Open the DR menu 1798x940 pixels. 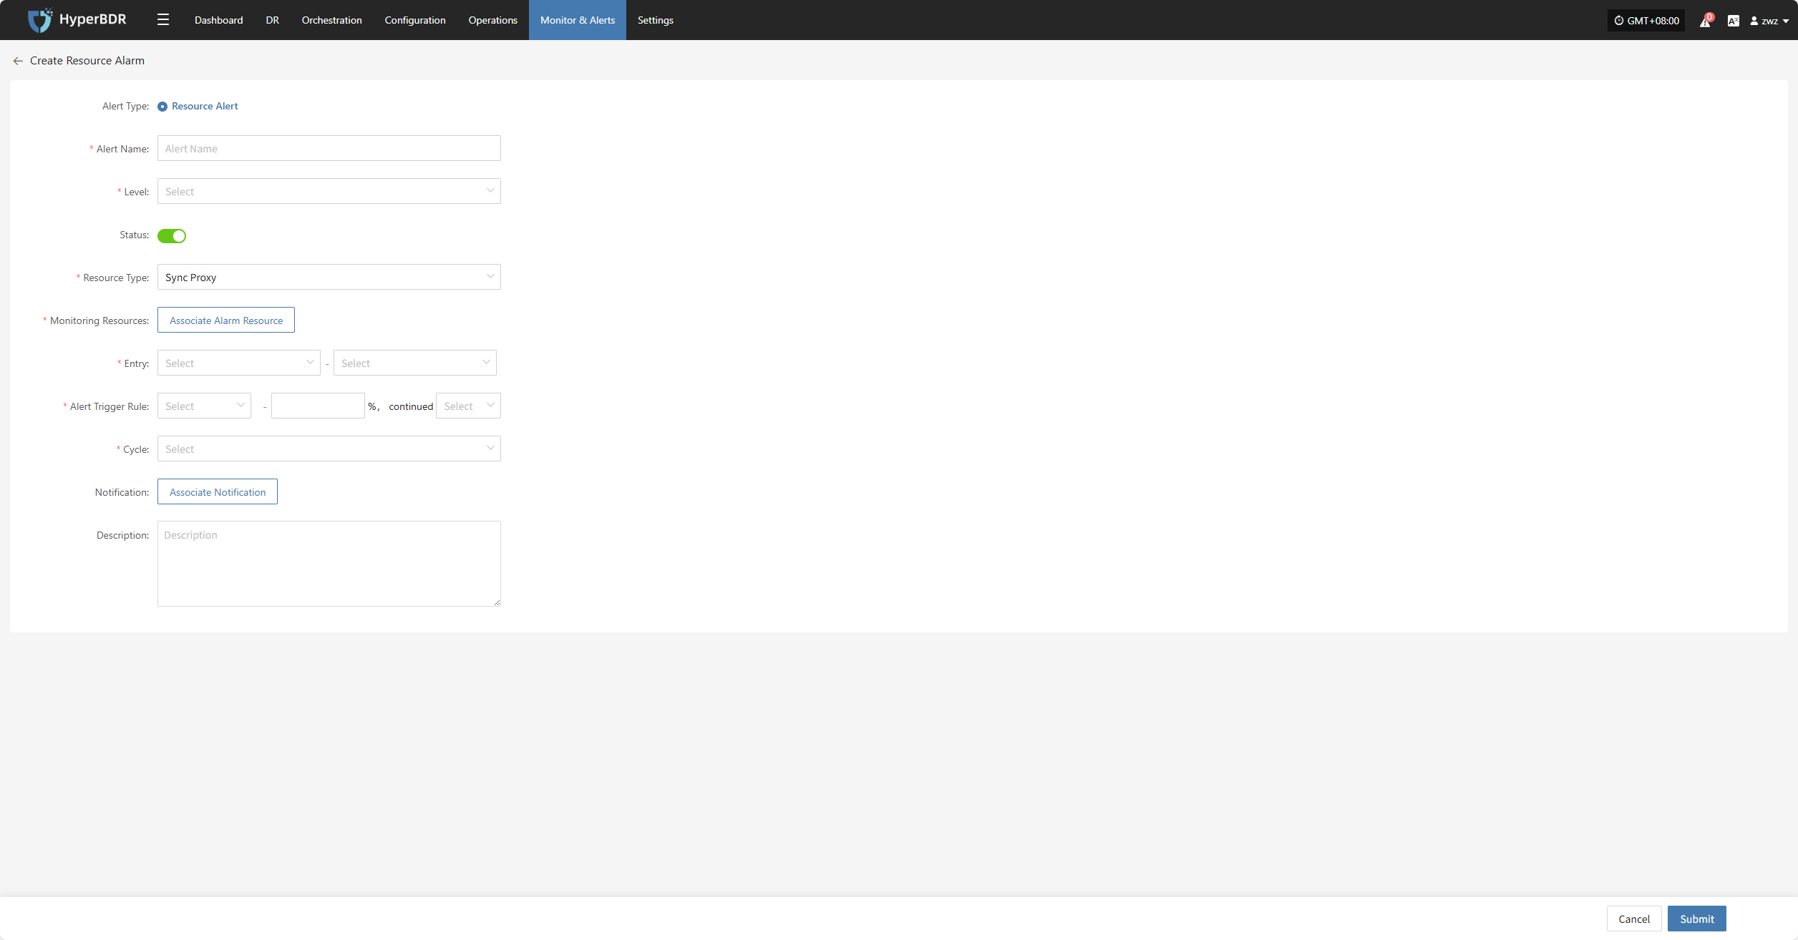tap(273, 20)
